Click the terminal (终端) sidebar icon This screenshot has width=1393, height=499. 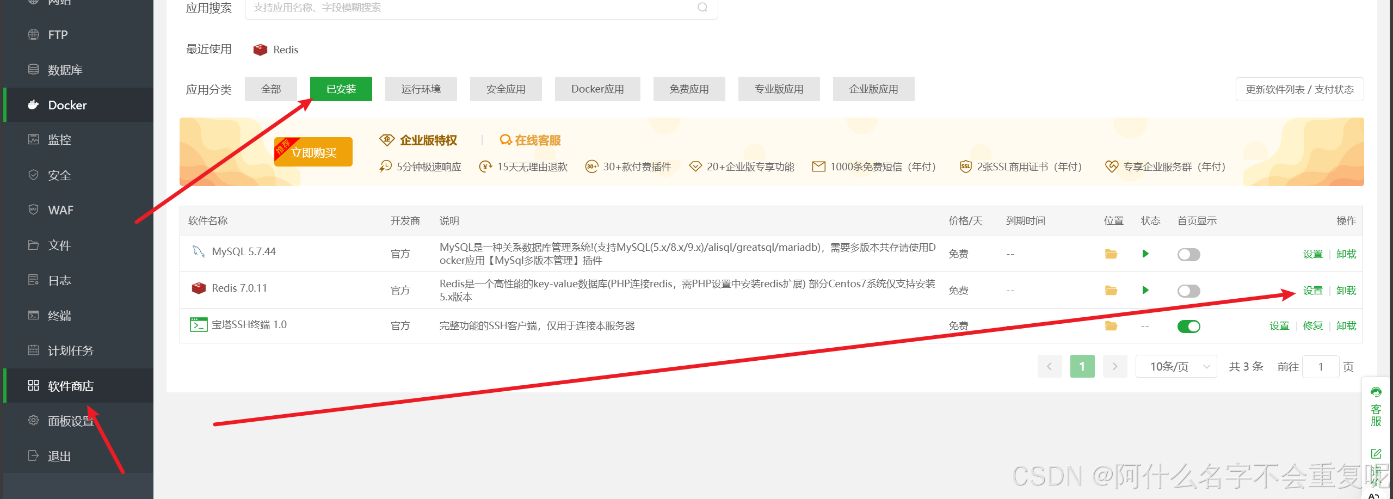(33, 315)
